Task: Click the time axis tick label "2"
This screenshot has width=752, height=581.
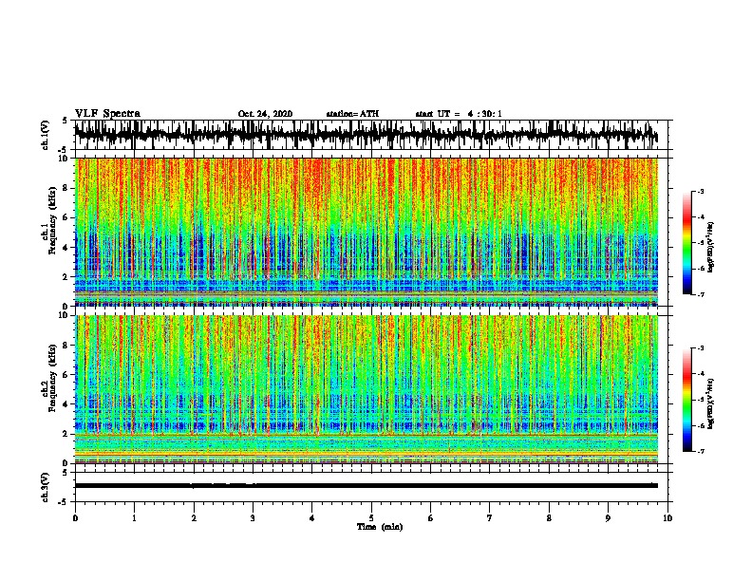Action: click(x=194, y=518)
